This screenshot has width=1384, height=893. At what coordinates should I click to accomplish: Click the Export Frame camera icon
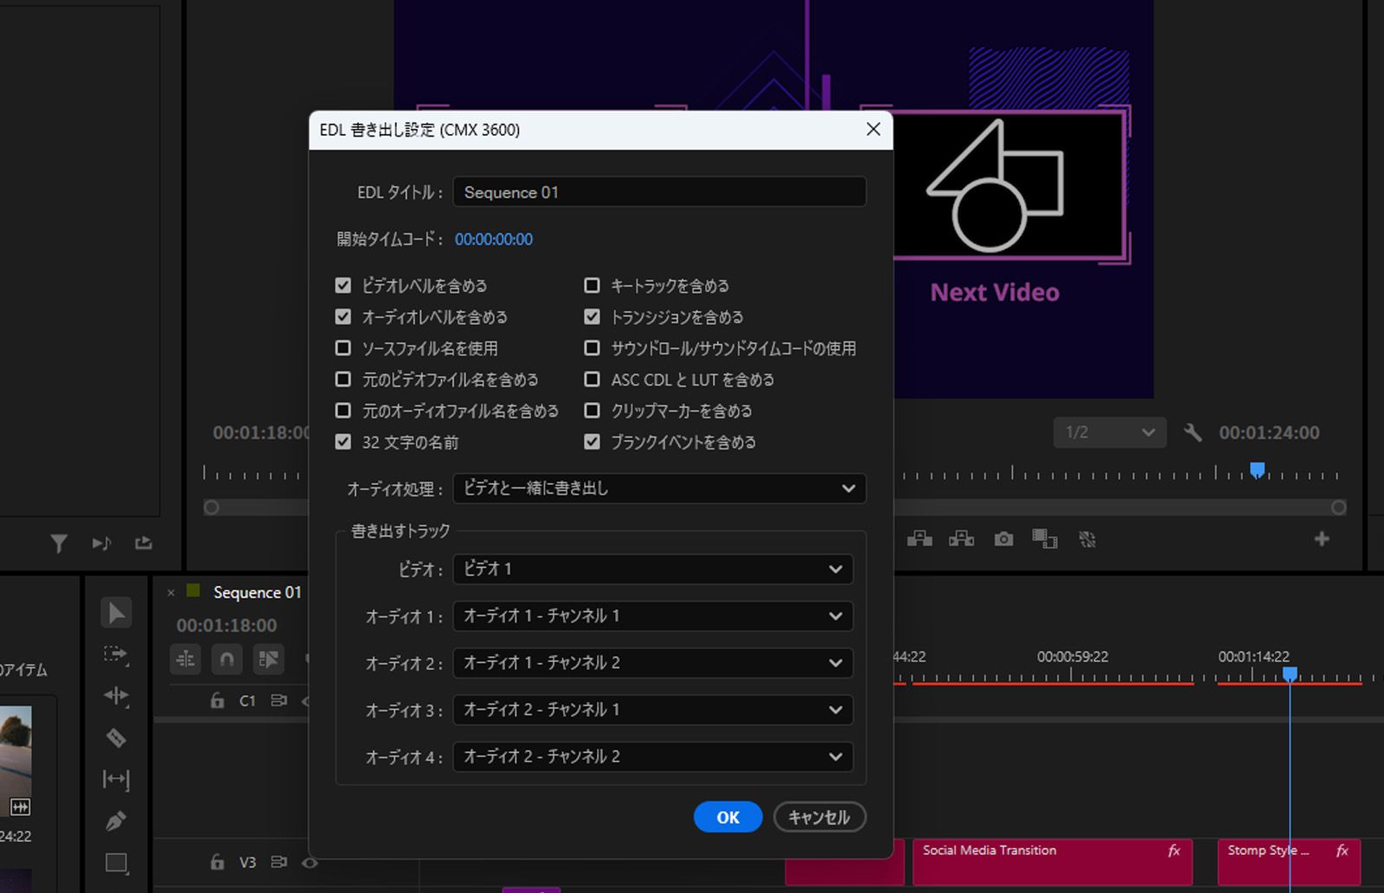[x=1003, y=539]
